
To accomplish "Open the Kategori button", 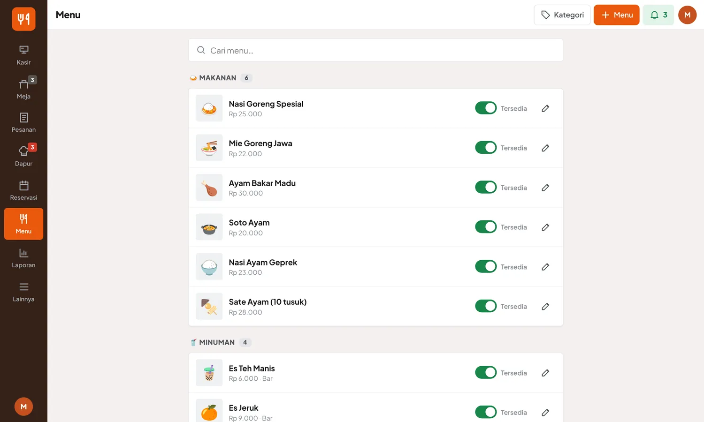I will click(x=562, y=15).
